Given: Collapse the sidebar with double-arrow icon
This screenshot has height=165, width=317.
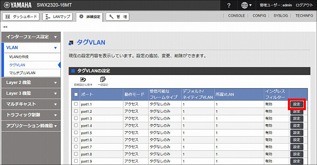Looking at the screenshot, I should click(x=5, y=27).
